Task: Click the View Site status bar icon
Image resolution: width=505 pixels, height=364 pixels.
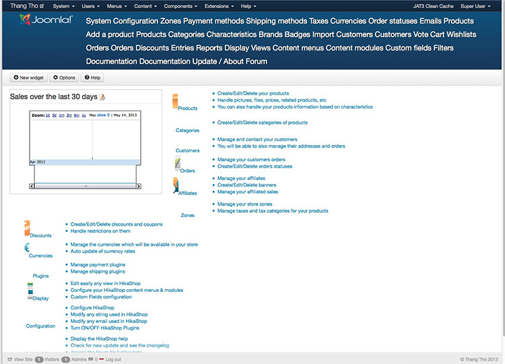Action: click(x=9, y=359)
